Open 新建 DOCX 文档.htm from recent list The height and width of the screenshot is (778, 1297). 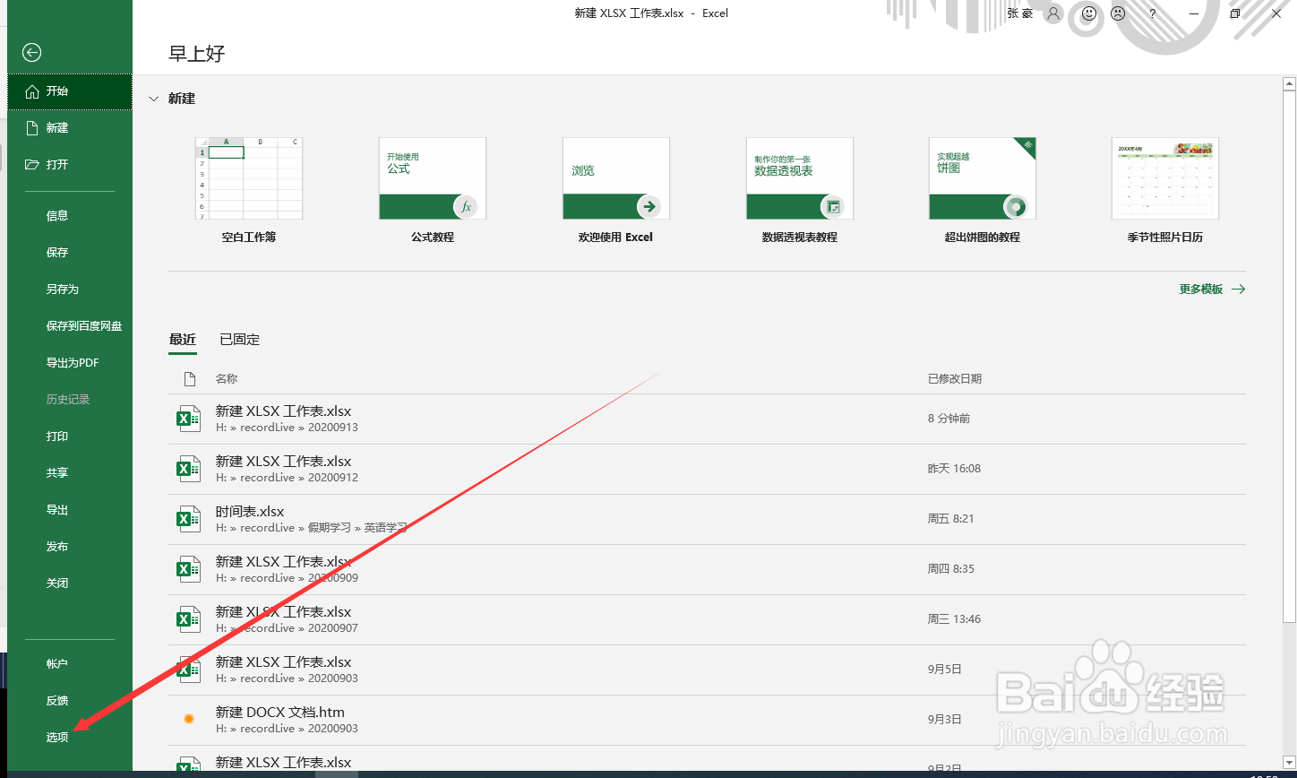click(x=707, y=720)
